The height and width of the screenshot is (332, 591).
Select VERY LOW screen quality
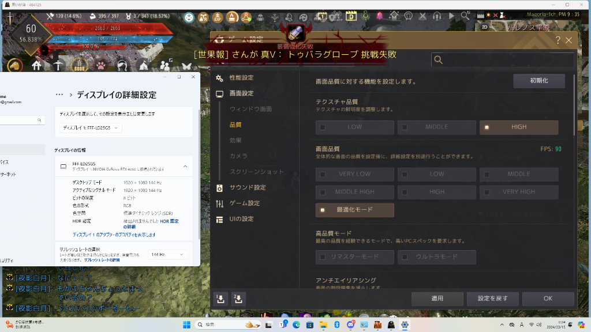355,174
